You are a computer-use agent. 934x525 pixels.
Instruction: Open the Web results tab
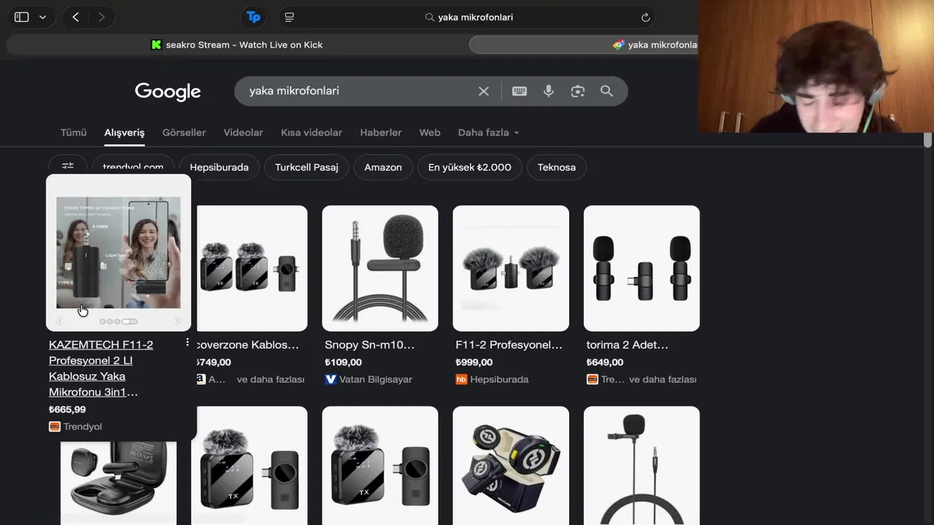pos(430,133)
